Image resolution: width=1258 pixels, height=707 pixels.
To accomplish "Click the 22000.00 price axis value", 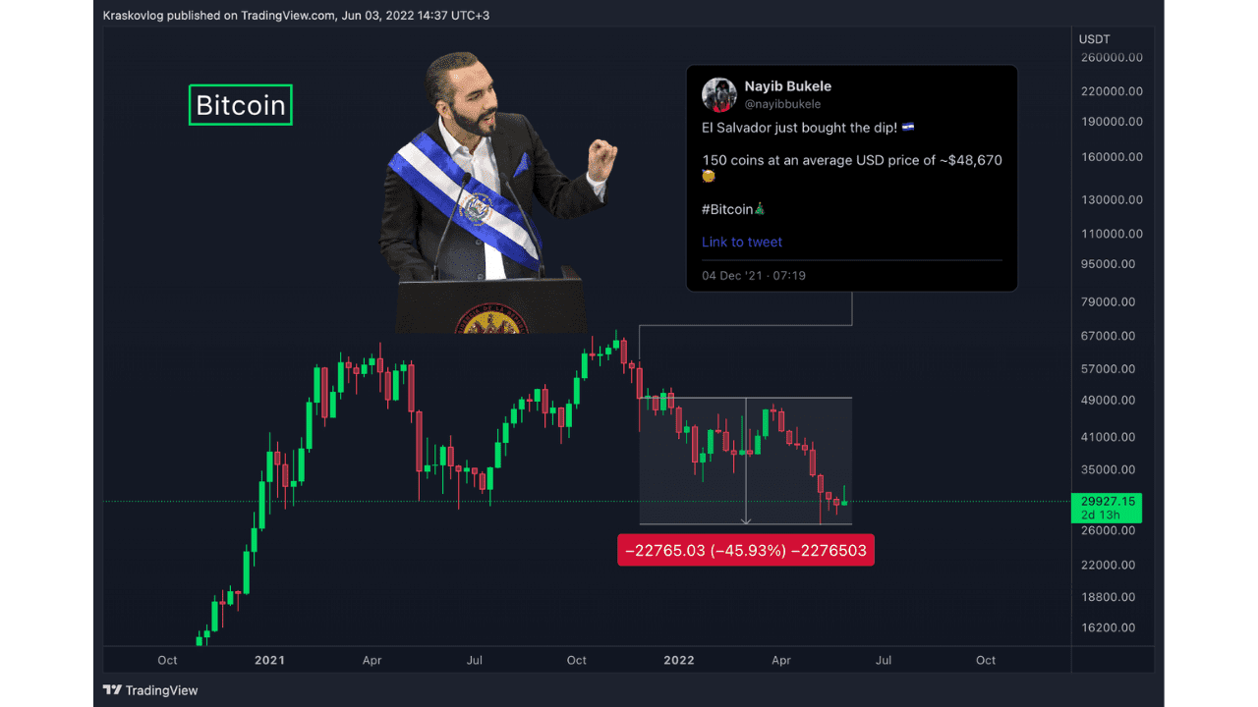I will pyautogui.click(x=1111, y=565).
